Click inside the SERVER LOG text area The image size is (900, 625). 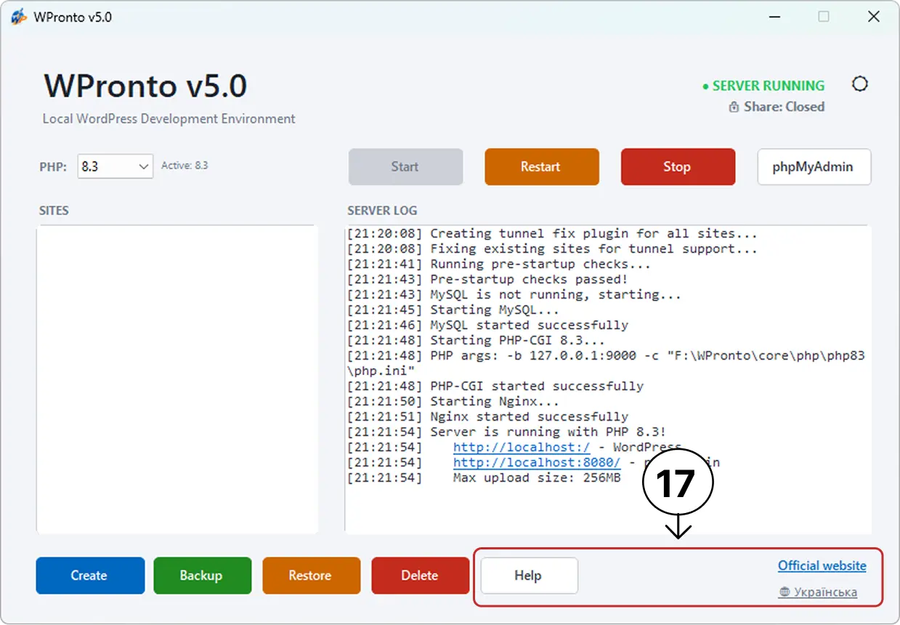(608, 379)
